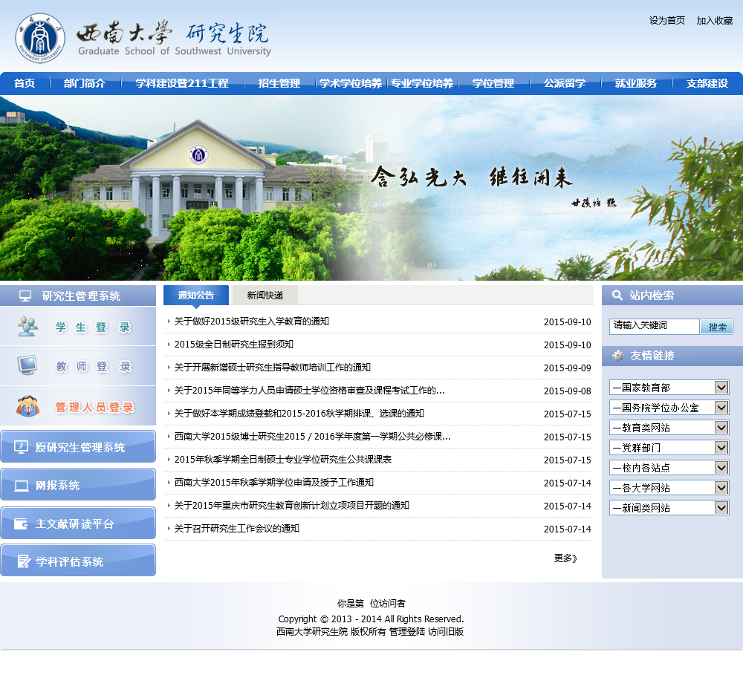Viewport: 743px width, 675px height.
Task: Click the 设为首页 link
Action: [667, 20]
